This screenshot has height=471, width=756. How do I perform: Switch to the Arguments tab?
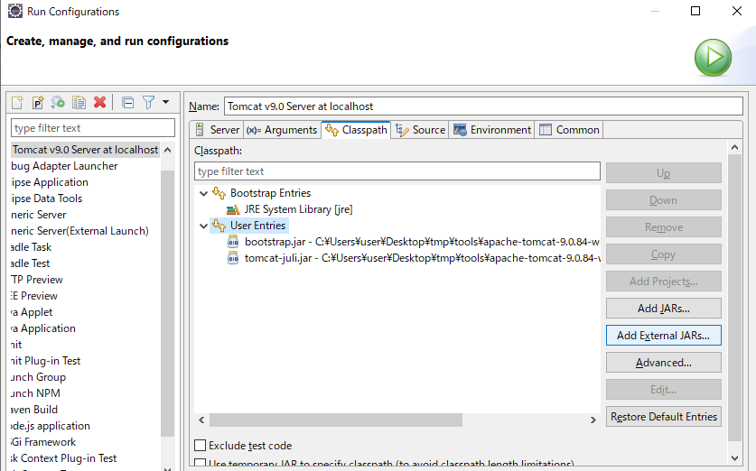tap(282, 130)
